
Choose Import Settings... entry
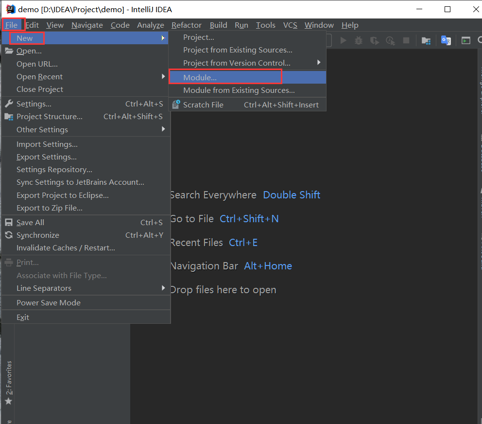coord(85,144)
